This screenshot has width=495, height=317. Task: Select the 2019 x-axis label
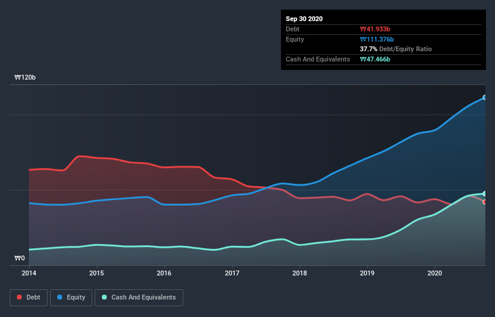pos(367,273)
